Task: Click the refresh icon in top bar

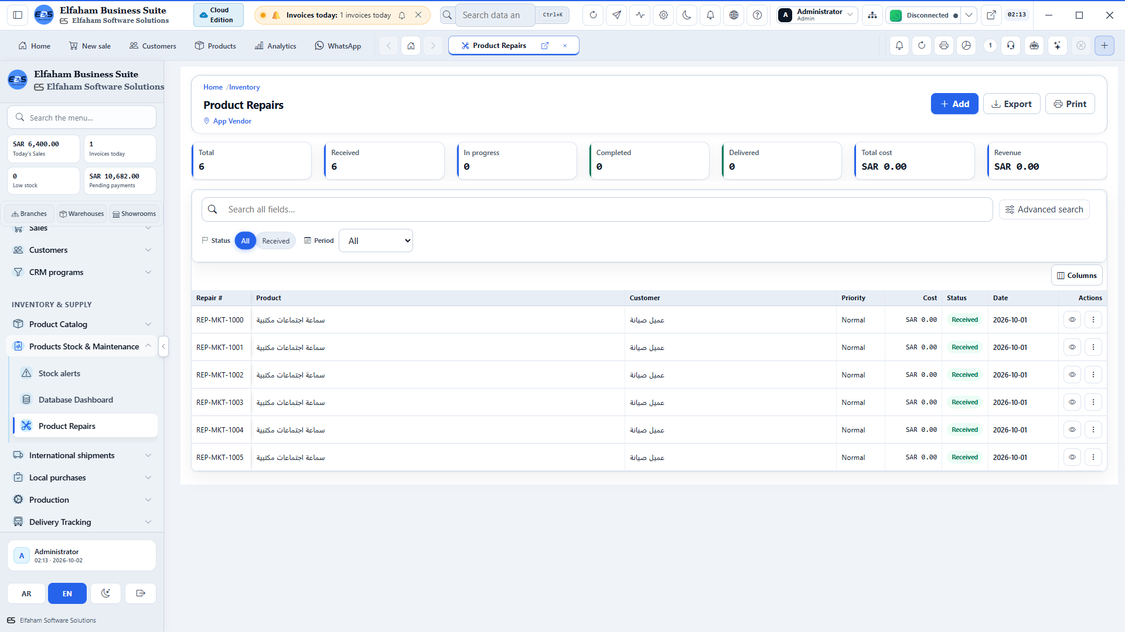Action: [x=593, y=15]
